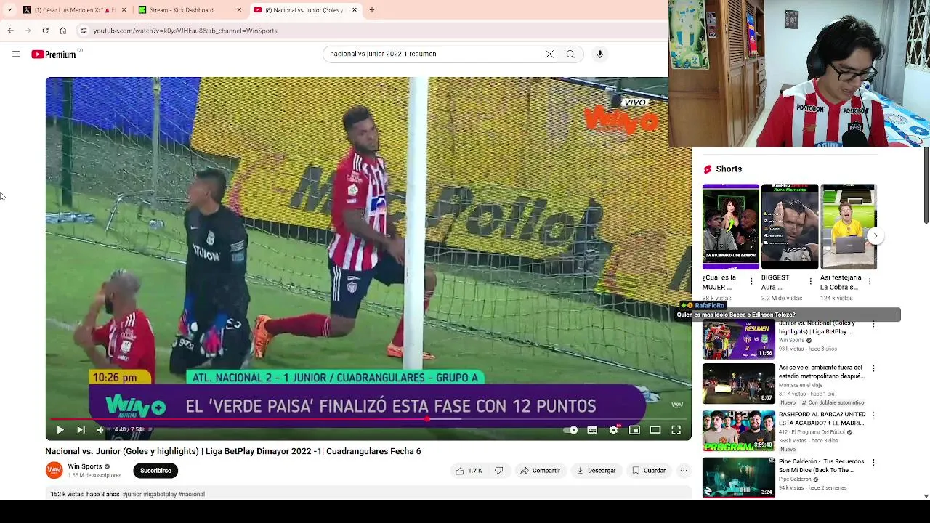Close the Nacional vs. Junior YouTube tab
Viewport: 930px width, 523px height.
(x=355, y=10)
